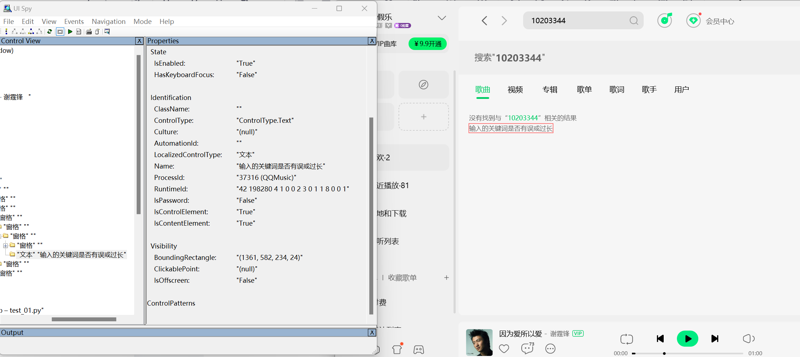Click the search magnifier icon in QQMusic
The width and height of the screenshot is (800, 357).
pos(634,21)
